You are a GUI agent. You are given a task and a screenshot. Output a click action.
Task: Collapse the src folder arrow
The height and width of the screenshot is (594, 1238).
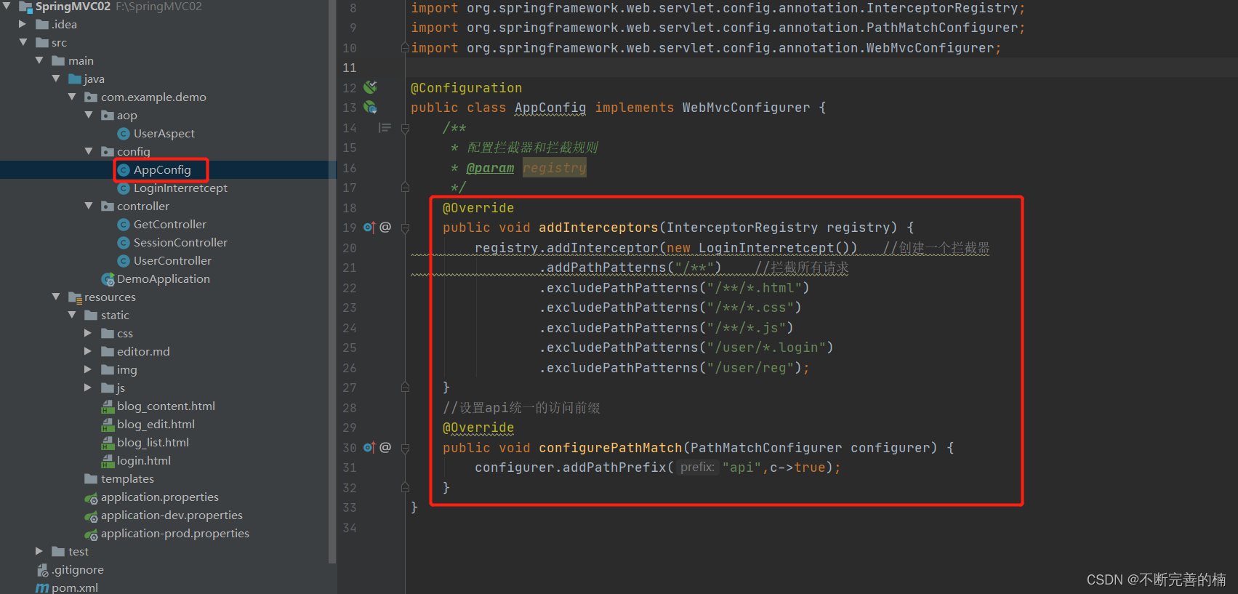coord(23,42)
